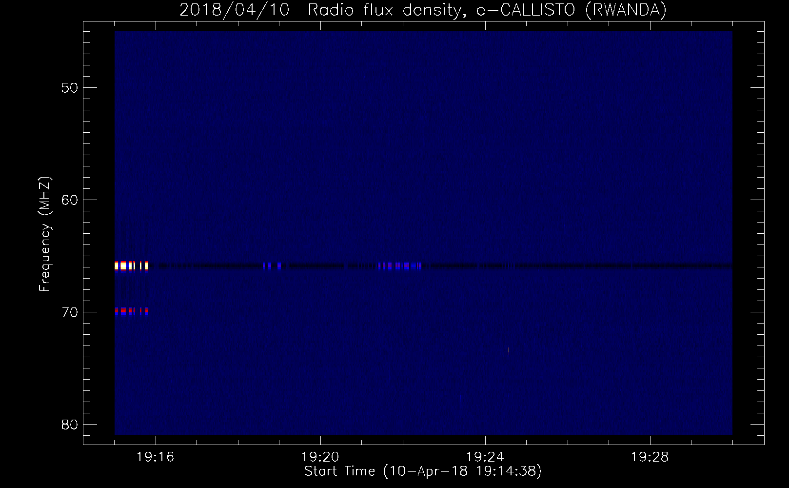
Task: Click the 'Start Time (10-Apr-18 19:14:38)' label
Action: [423, 471]
